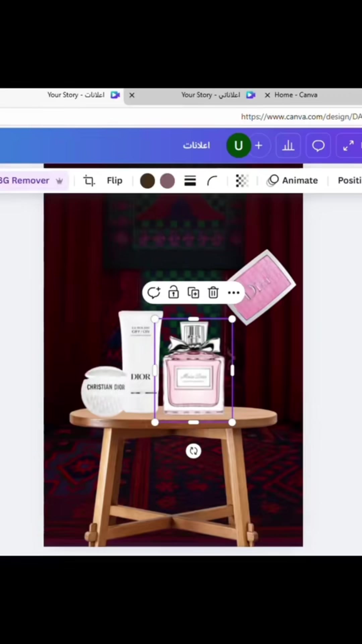Open the Position option in toolbar
362x644 pixels.
(x=349, y=181)
